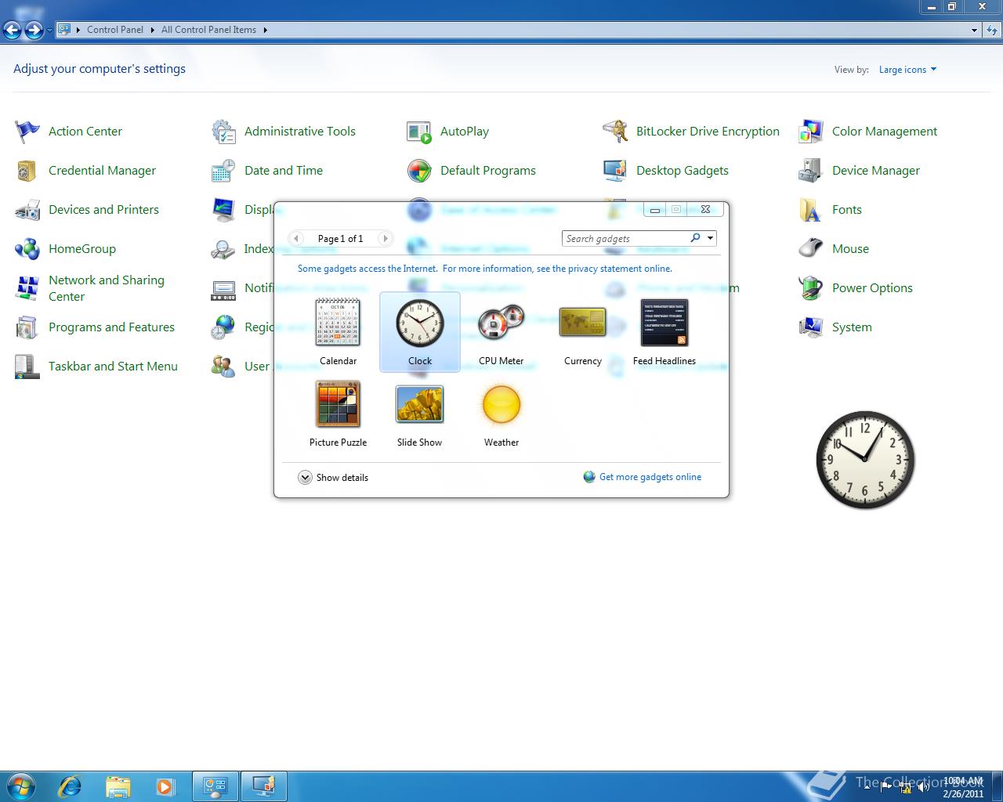1003x802 pixels.
Task: Open the Windows Start button
Action: coord(20,786)
